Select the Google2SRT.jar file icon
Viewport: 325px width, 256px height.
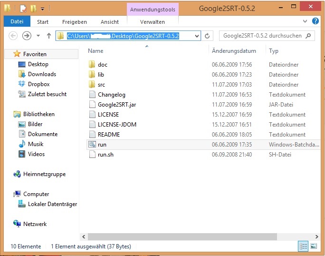92,104
